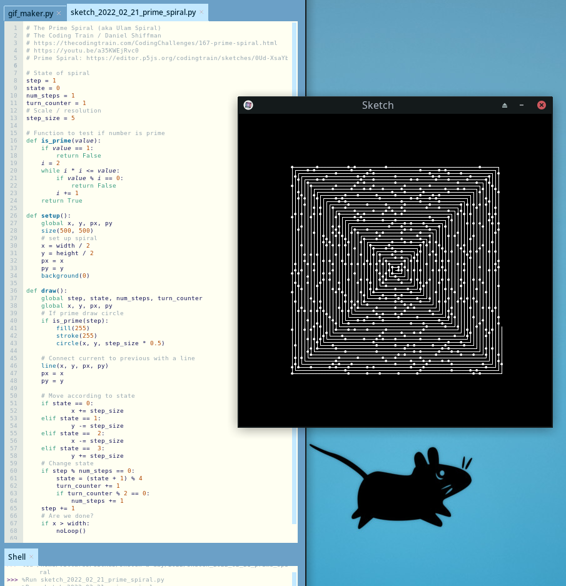Shade the Sketch window with arrow icon
566x586 pixels.
tap(505, 105)
